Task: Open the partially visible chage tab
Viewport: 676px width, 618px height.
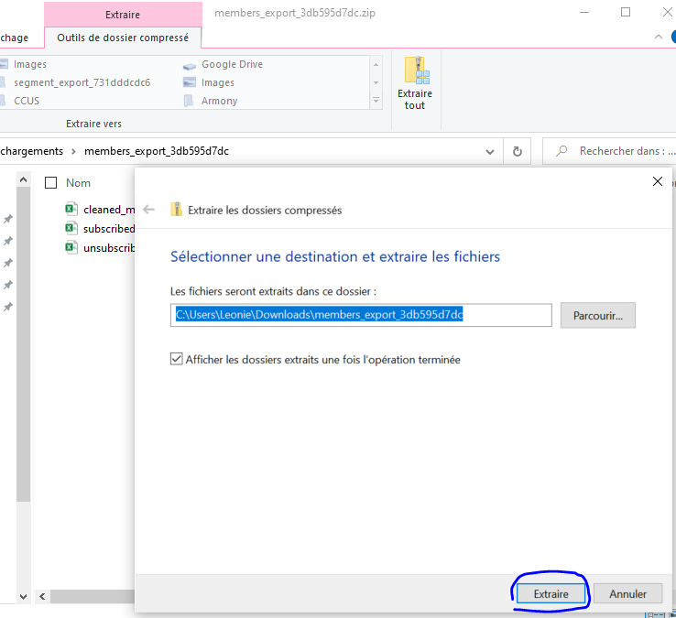Action: click(15, 38)
